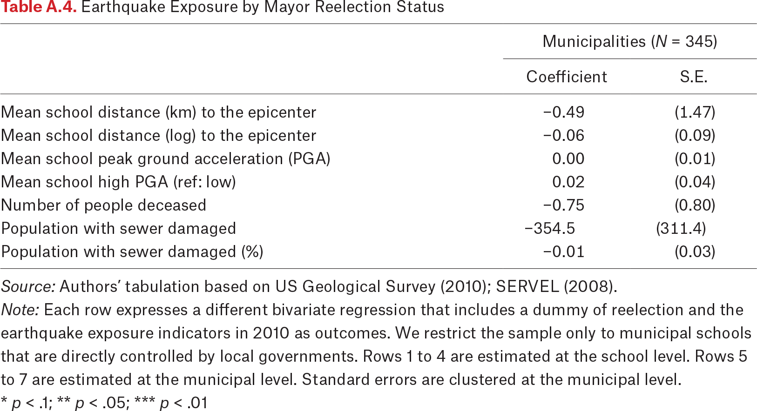The image size is (757, 411).
Task: Click the Municipalities (N = 345) heading
Action: (630, 41)
